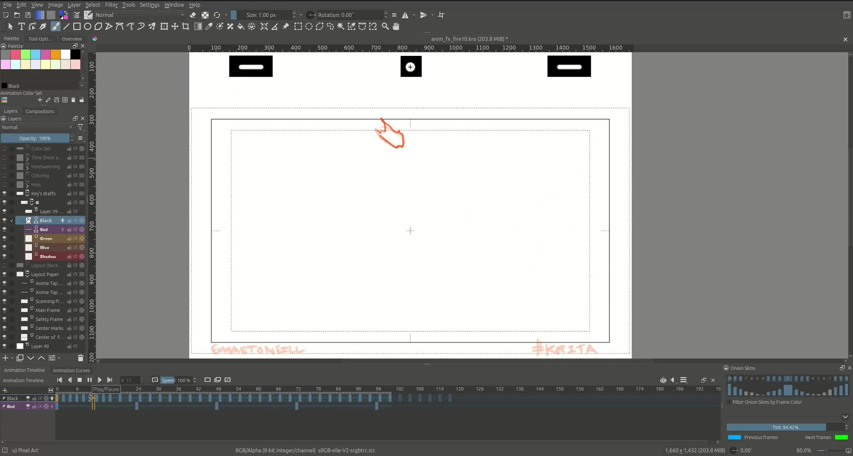
Task: Select the Ellipse shape tool
Action: 88,27
